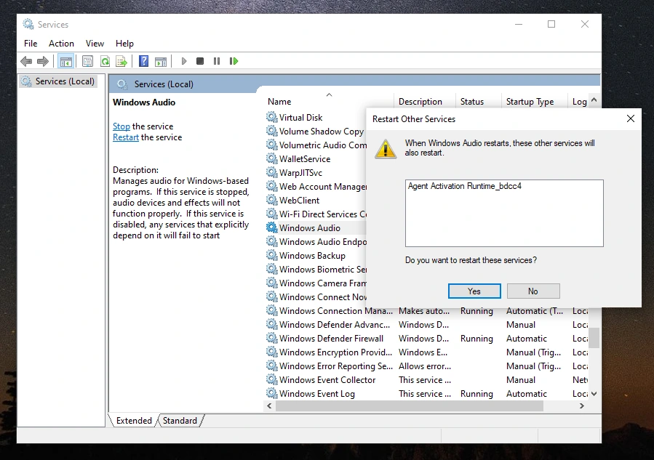Select the Windows Connect Now service row
The width and height of the screenshot is (654, 460).
[x=316, y=296]
